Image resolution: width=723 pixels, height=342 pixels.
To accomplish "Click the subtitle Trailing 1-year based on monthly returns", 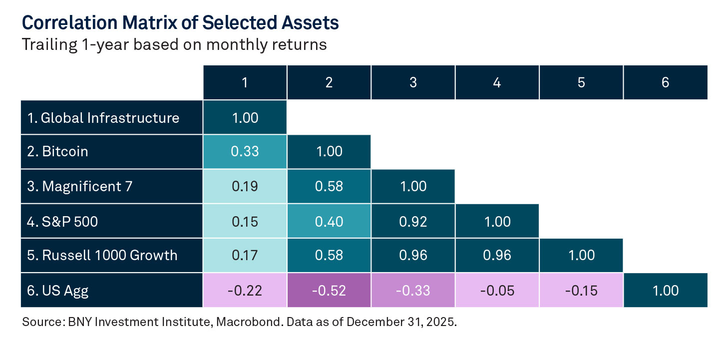I will click(x=174, y=45).
